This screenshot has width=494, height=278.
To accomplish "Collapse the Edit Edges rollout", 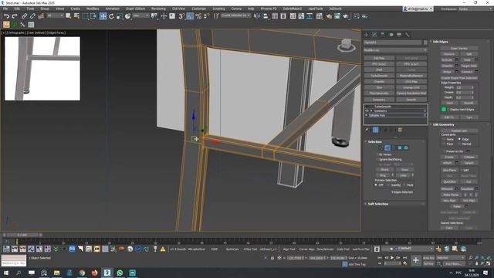I will 440,42.
